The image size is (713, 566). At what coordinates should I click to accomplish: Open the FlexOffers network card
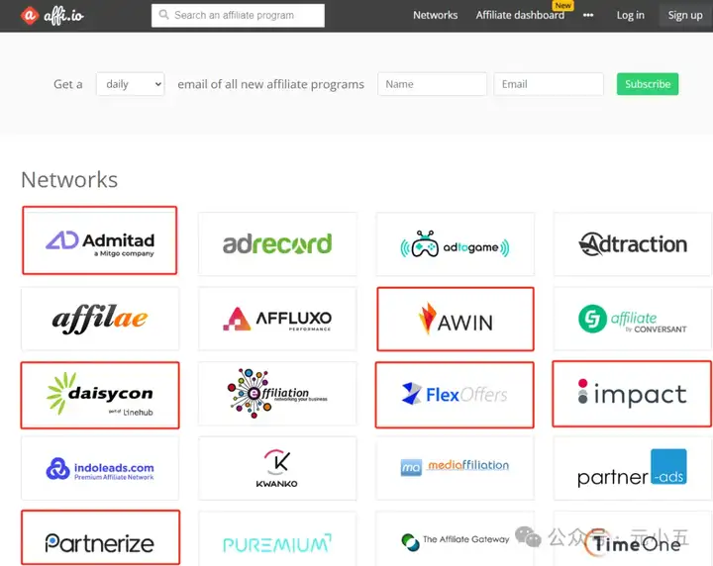(455, 395)
